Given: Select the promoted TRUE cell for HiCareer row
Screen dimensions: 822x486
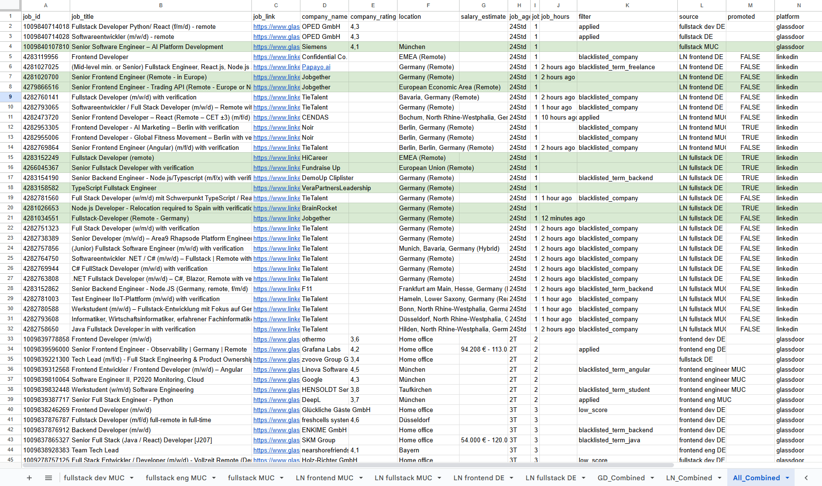Looking at the screenshot, I should [750, 158].
